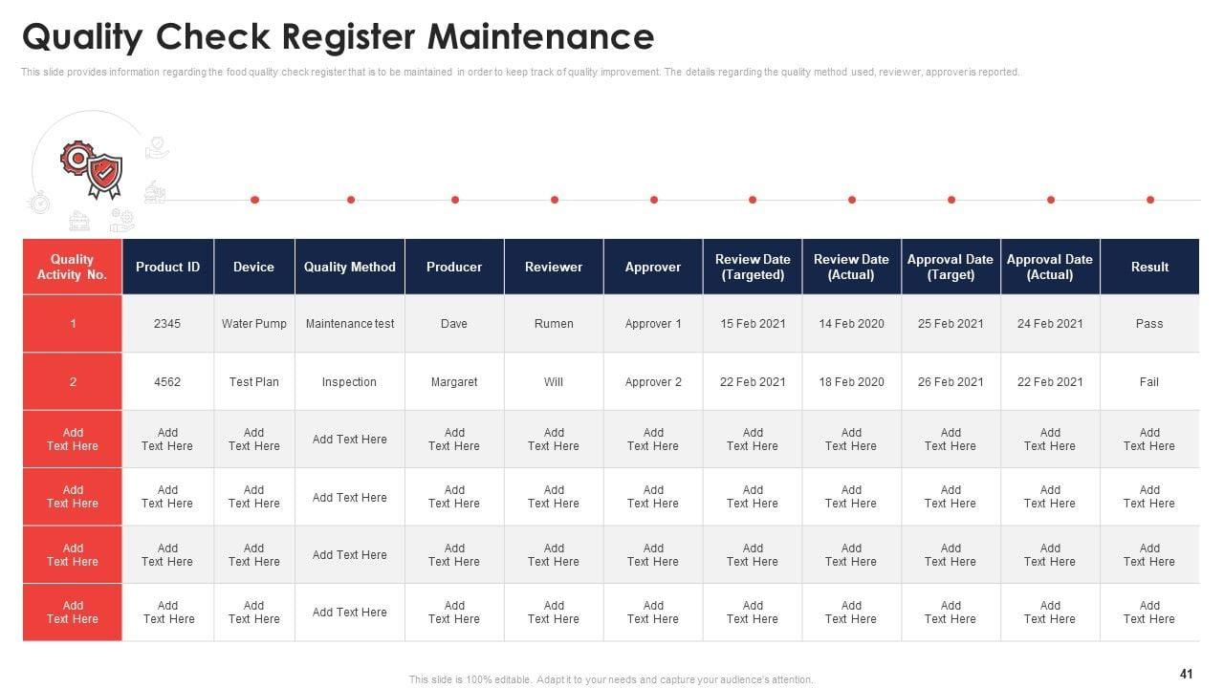Click the red dot above Product ID column
This screenshot has height=688, width=1224.
[254, 200]
